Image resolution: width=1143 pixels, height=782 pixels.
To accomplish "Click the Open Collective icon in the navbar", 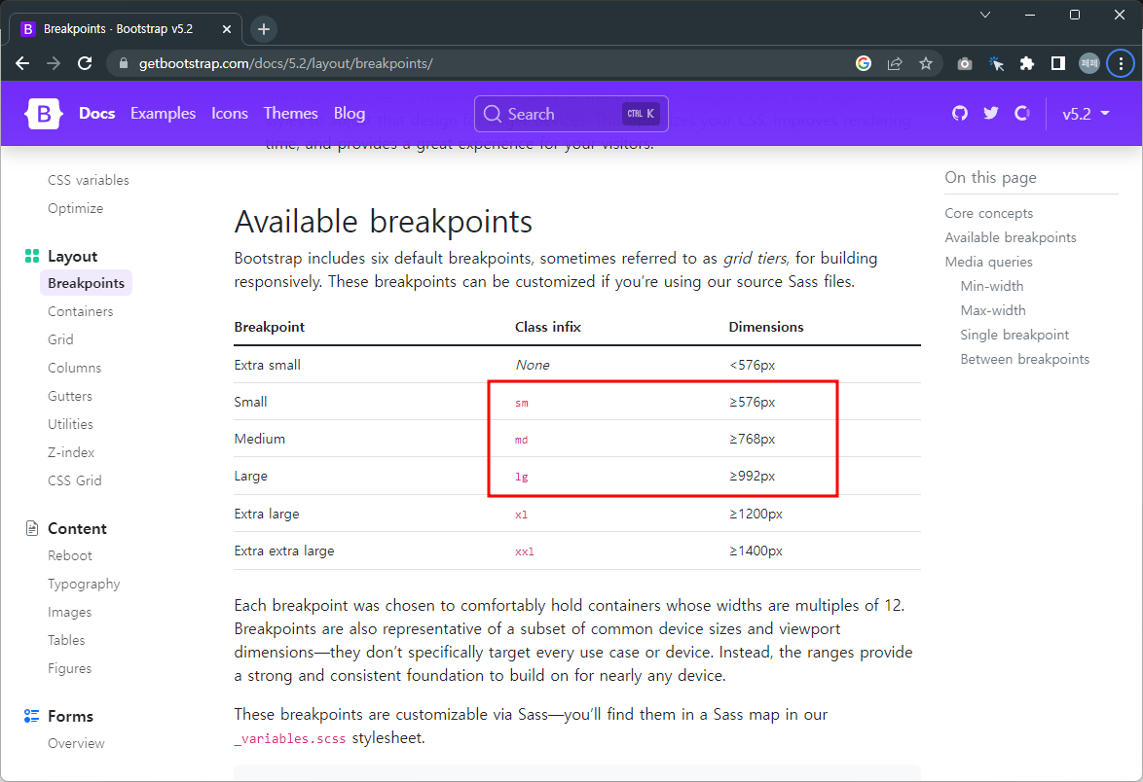I will [1021, 114].
